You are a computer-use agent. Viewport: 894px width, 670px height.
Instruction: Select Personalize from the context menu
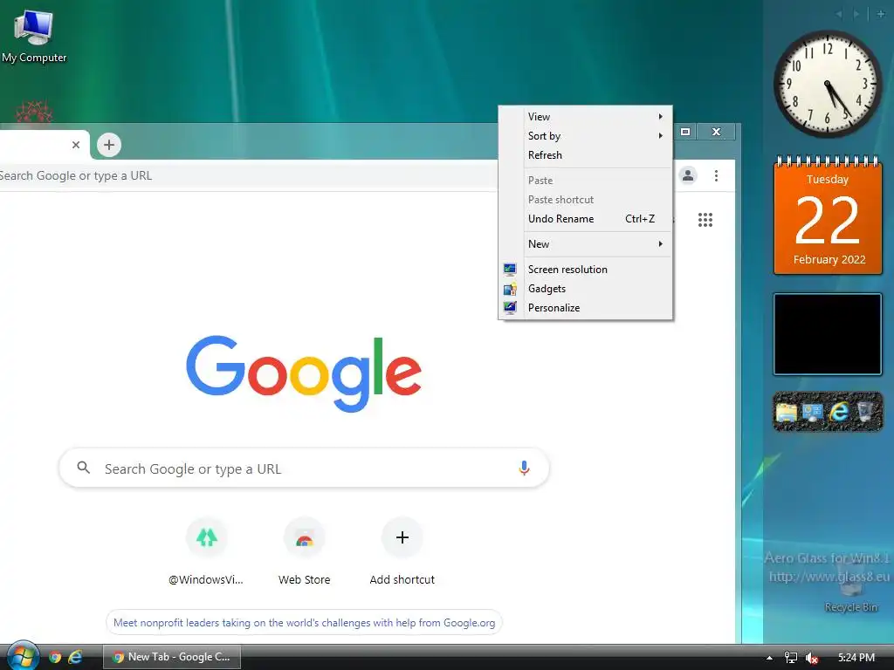click(596, 308)
